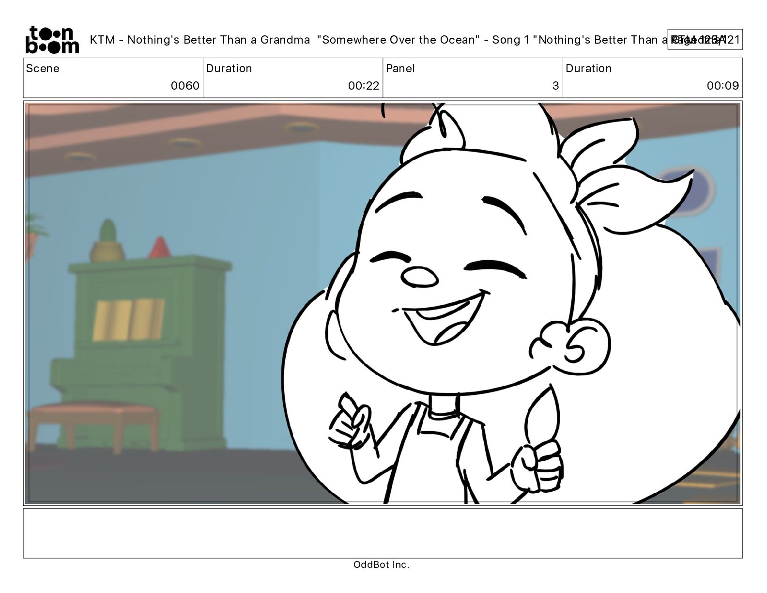Select the Scene number 0060 value

[x=185, y=86]
